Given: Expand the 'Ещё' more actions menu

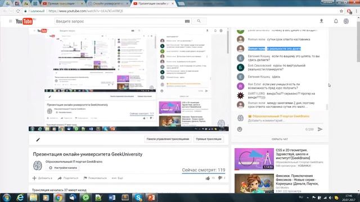Looking at the screenshot, I should click(118, 178).
